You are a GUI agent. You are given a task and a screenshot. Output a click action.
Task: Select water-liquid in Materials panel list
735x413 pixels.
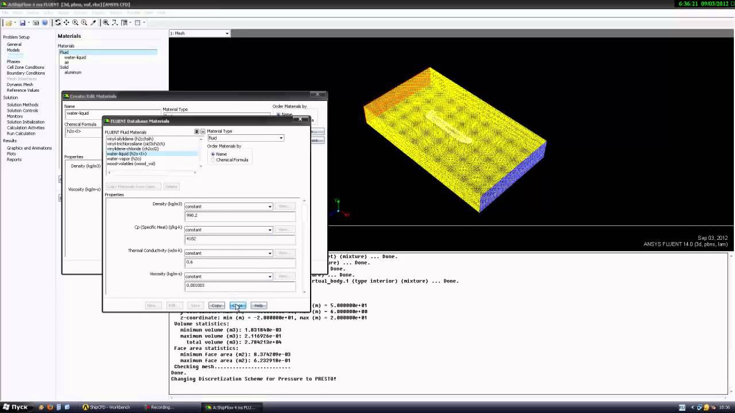pyautogui.click(x=75, y=57)
